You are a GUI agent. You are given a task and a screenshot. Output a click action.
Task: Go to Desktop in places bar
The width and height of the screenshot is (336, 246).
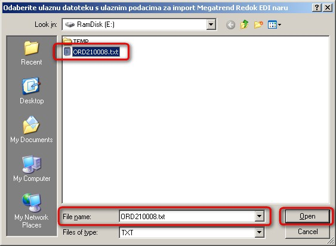click(32, 91)
